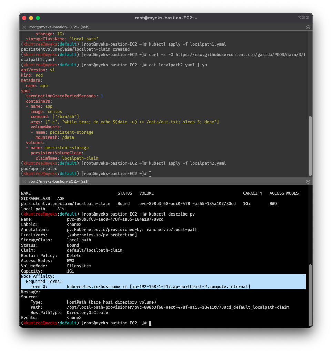Click 'local-path 81s' storageclass age line
This screenshot has height=353, width=332.
click(x=43, y=209)
